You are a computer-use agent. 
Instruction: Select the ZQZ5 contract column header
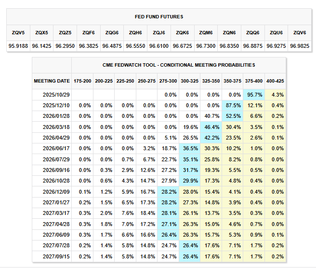65,32
